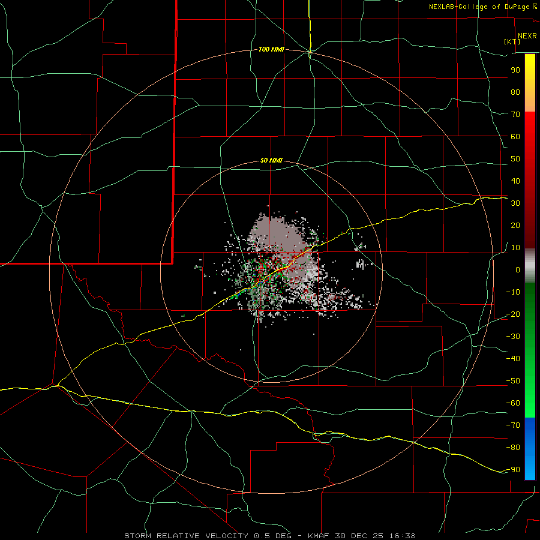Click the -80 value on the velocity scale
The image size is (540, 540).
[x=513, y=448]
